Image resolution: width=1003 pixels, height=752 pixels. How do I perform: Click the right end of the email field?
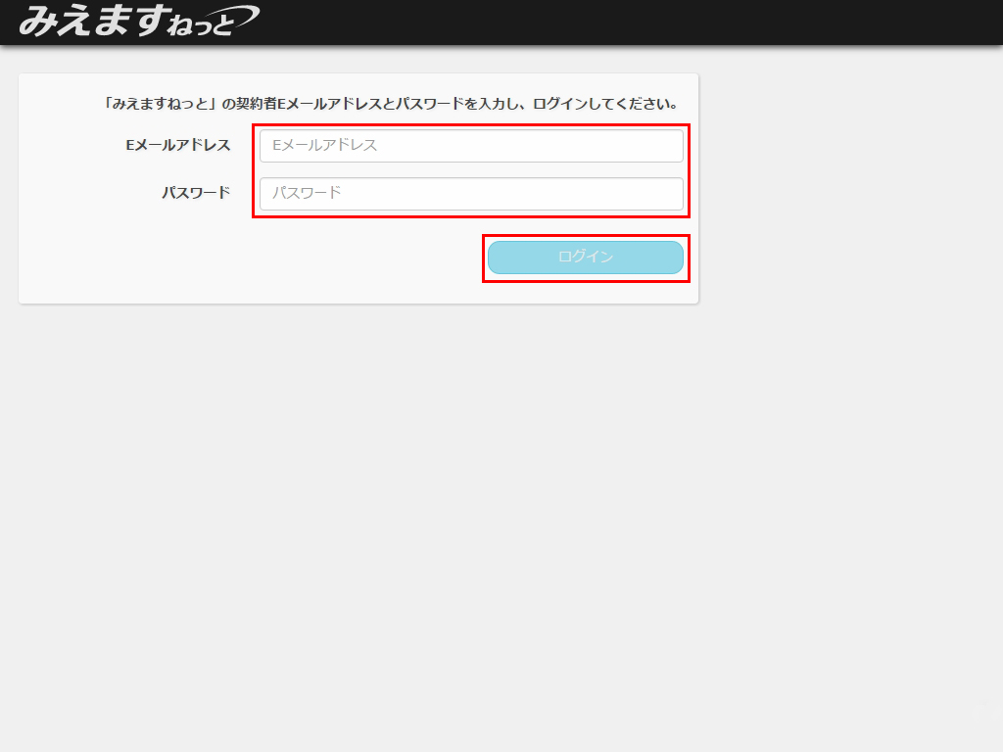[666, 146]
